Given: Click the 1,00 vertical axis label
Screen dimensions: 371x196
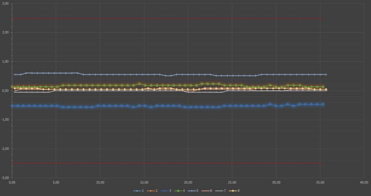Looking at the screenshot, I should click(x=5, y=62).
